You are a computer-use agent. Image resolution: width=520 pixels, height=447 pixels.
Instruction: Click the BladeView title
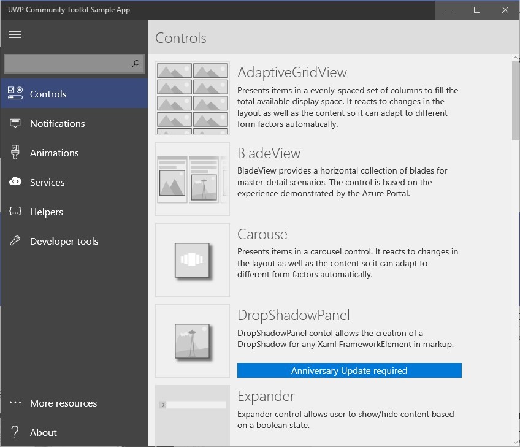coord(269,153)
